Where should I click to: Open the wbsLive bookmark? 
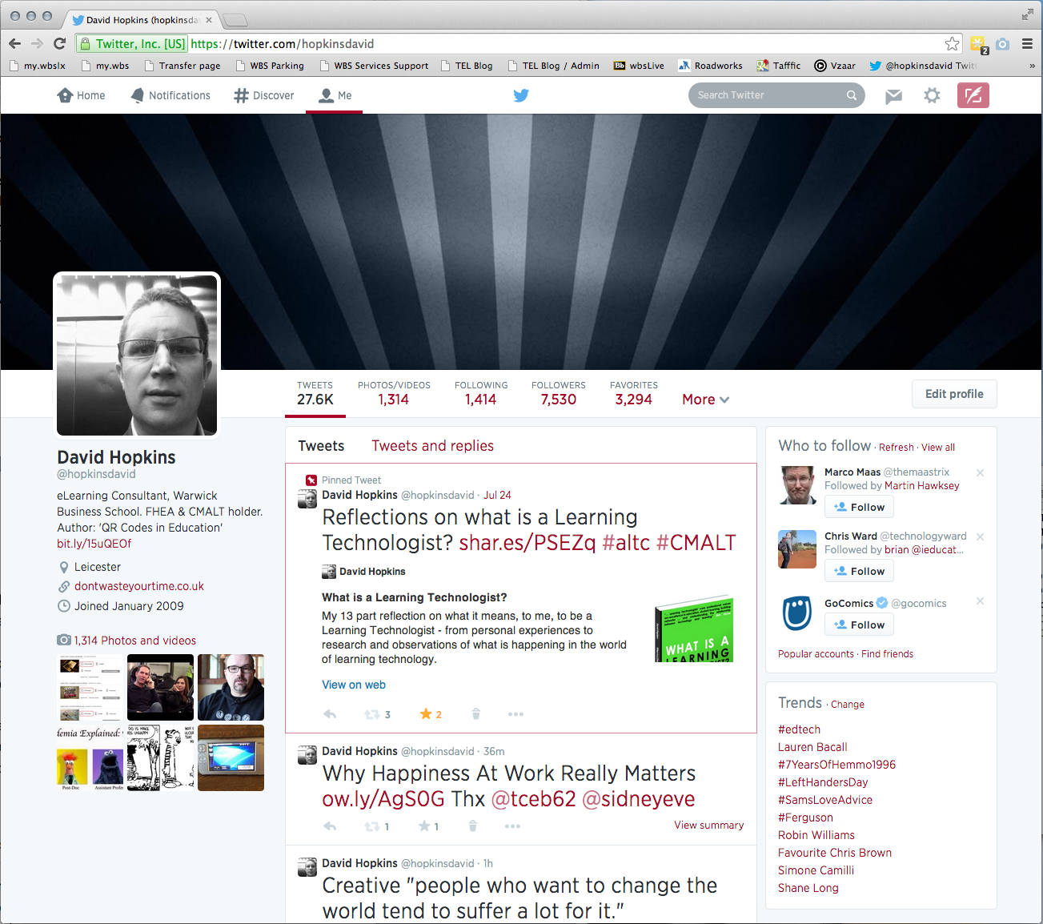tap(639, 66)
